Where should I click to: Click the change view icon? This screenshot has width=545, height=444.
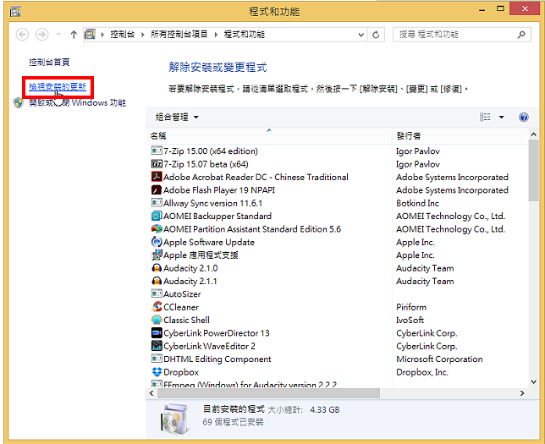485,117
